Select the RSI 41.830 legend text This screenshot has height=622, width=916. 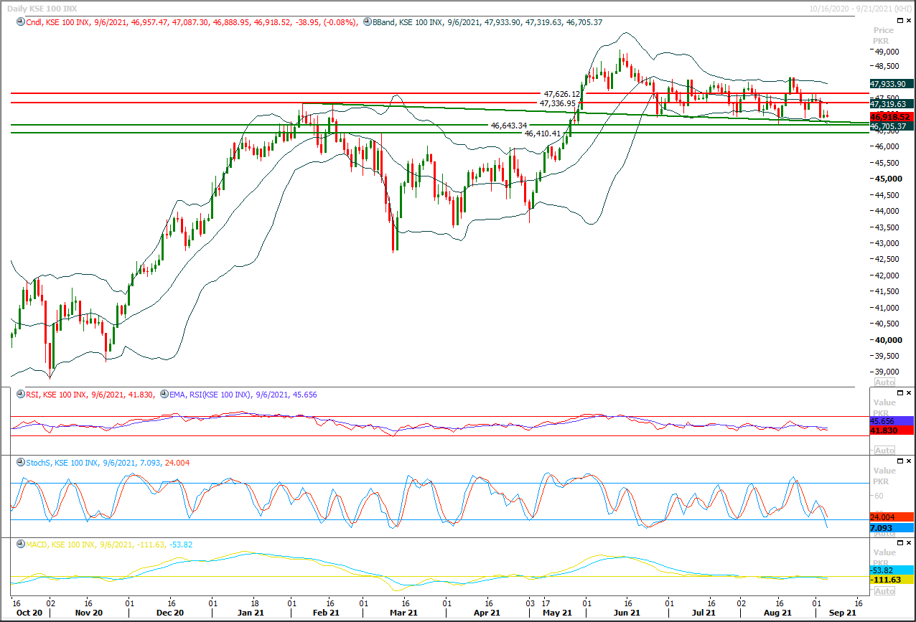point(90,395)
